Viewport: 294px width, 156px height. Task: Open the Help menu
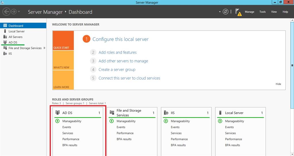(x=285, y=12)
